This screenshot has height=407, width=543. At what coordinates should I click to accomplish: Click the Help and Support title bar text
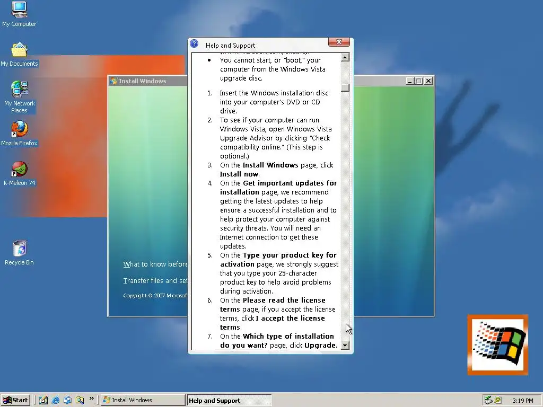230,46
